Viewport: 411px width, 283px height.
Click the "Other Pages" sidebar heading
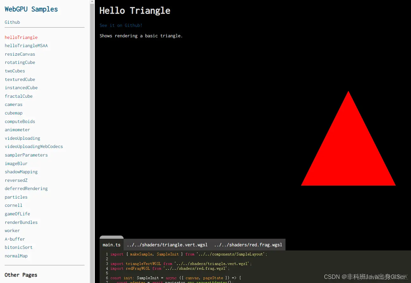[21, 275]
